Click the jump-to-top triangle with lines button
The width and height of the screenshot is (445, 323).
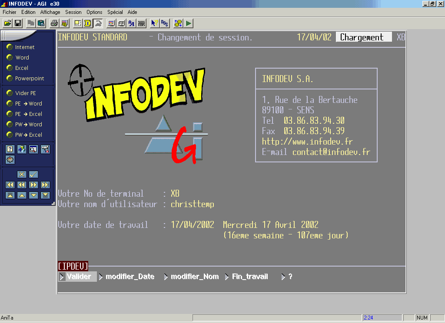pyautogui.click(x=10, y=195)
